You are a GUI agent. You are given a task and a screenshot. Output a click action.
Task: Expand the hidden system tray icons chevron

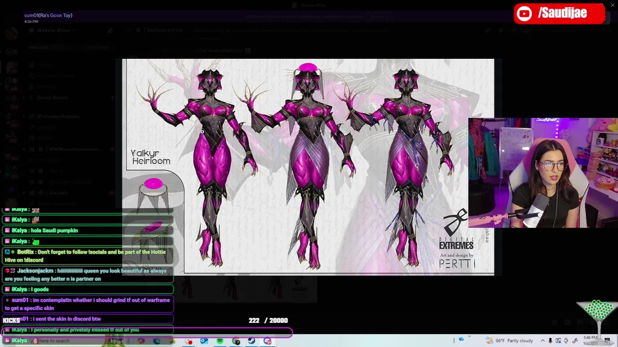[x=542, y=341]
